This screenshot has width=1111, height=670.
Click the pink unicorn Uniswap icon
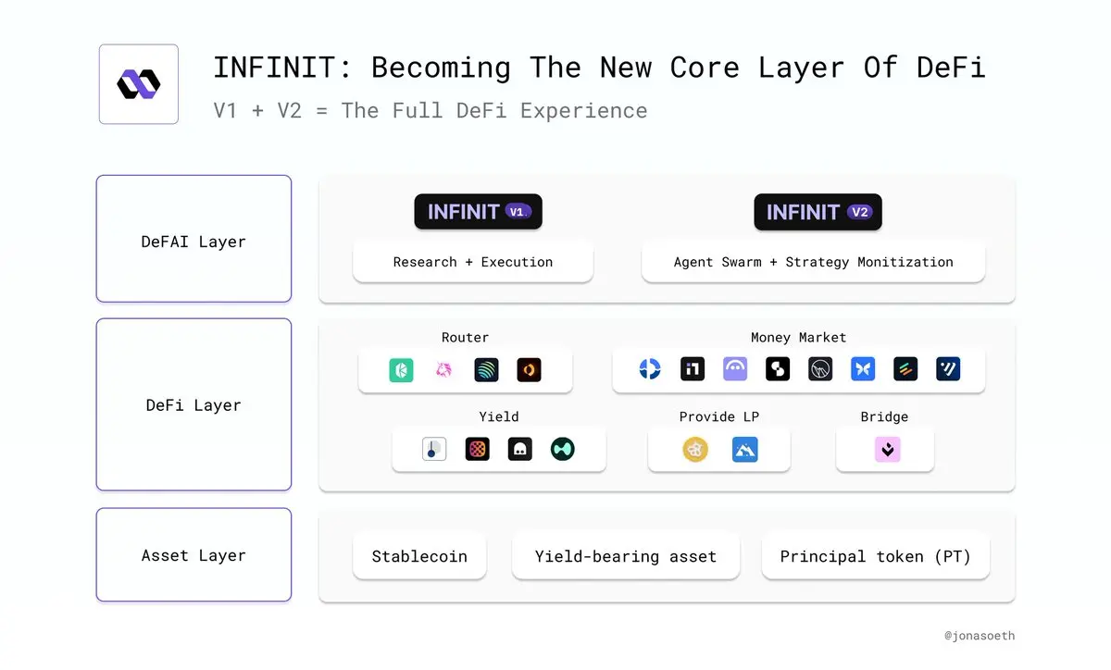443,370
